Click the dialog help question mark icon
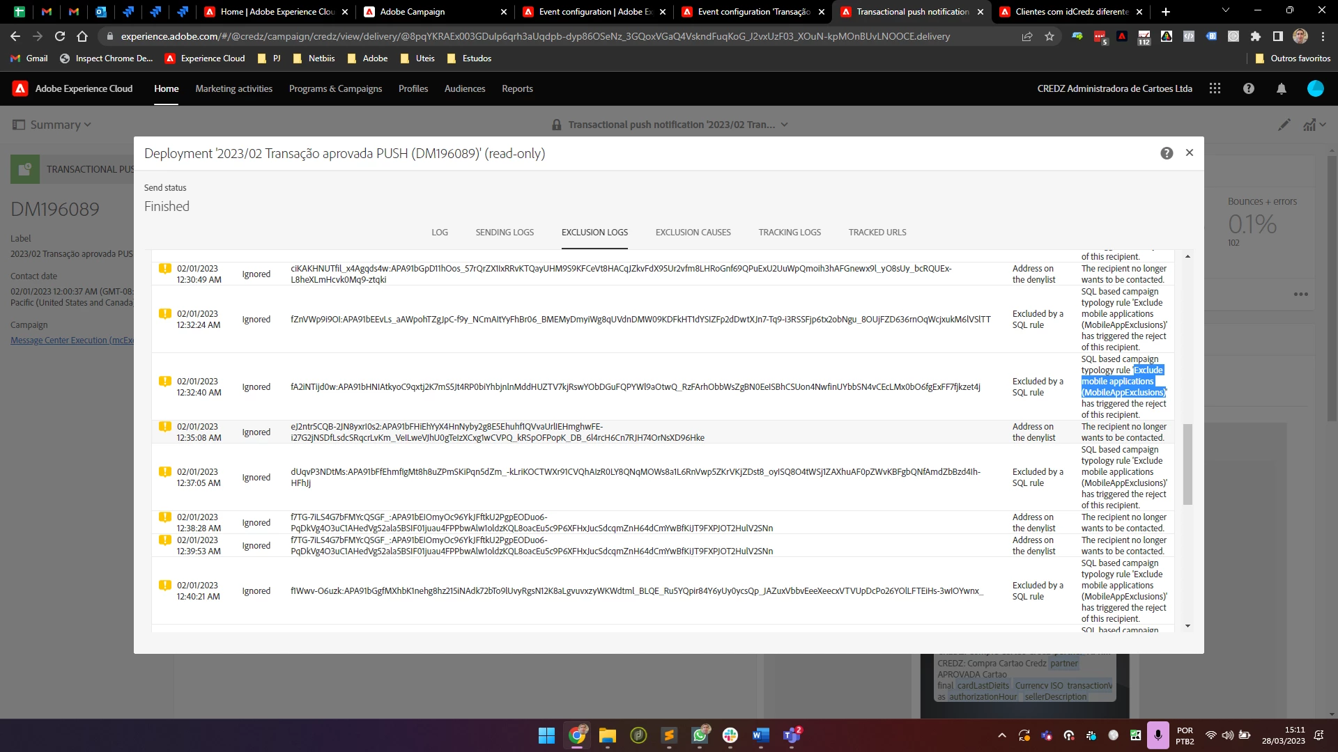The height and width of the screenshot is (752, 1338). pyautogui.click(x=1167, y=153)
